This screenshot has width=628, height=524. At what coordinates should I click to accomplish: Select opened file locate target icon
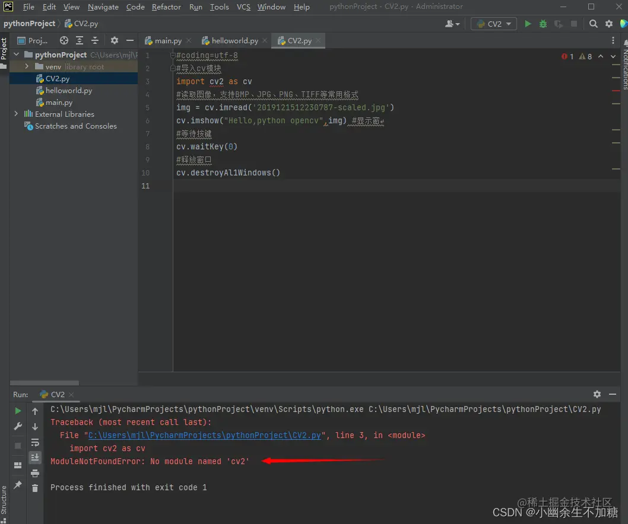tap(64, 40)
